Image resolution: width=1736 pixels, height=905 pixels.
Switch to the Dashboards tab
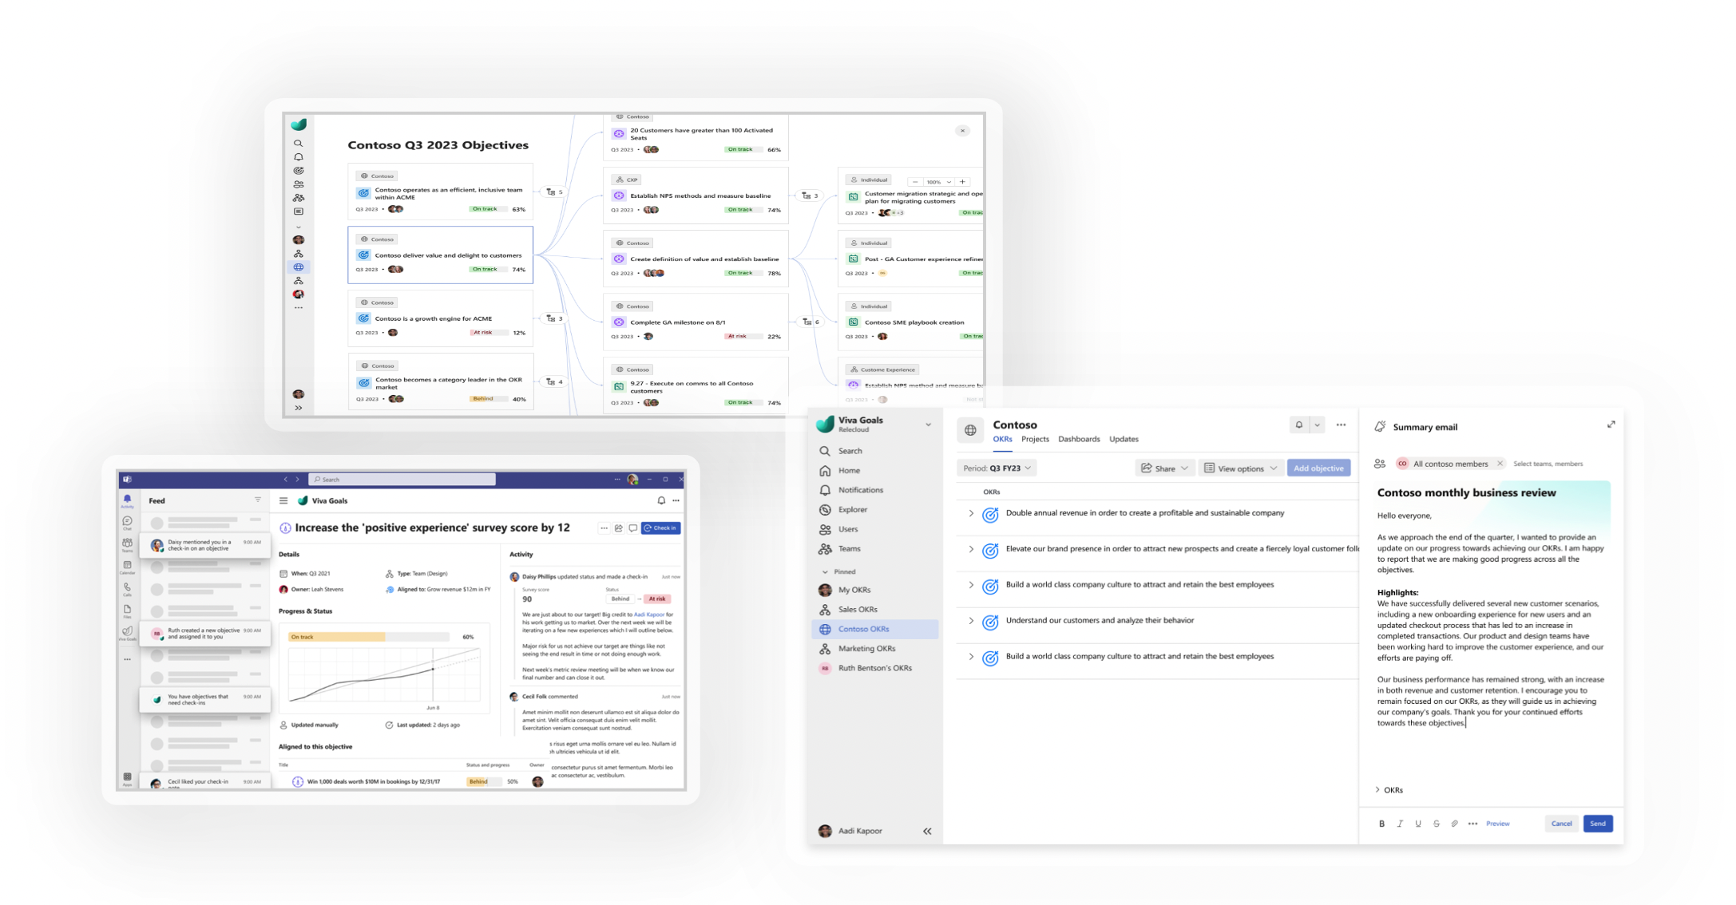tap(1079, 440)
